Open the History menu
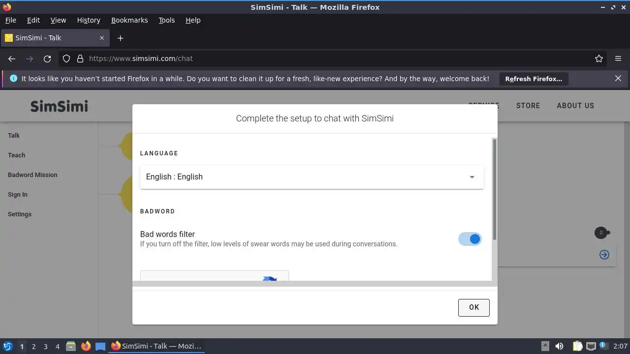 pyautogui.click(x=89, y=20)
